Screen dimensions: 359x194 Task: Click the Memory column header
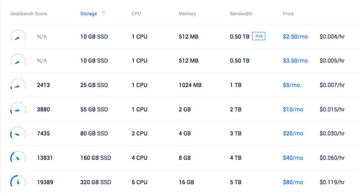tap(187, 14)
